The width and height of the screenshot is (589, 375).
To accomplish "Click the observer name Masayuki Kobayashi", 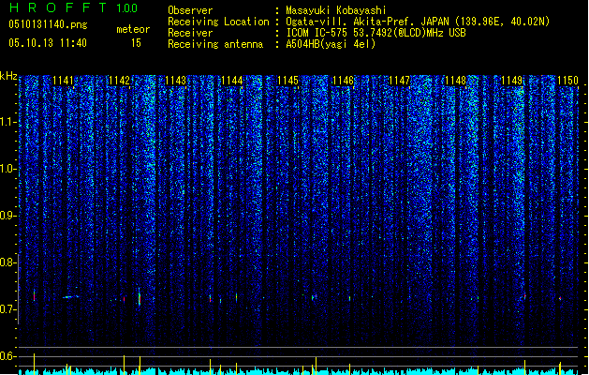I will tap(336, 10).
